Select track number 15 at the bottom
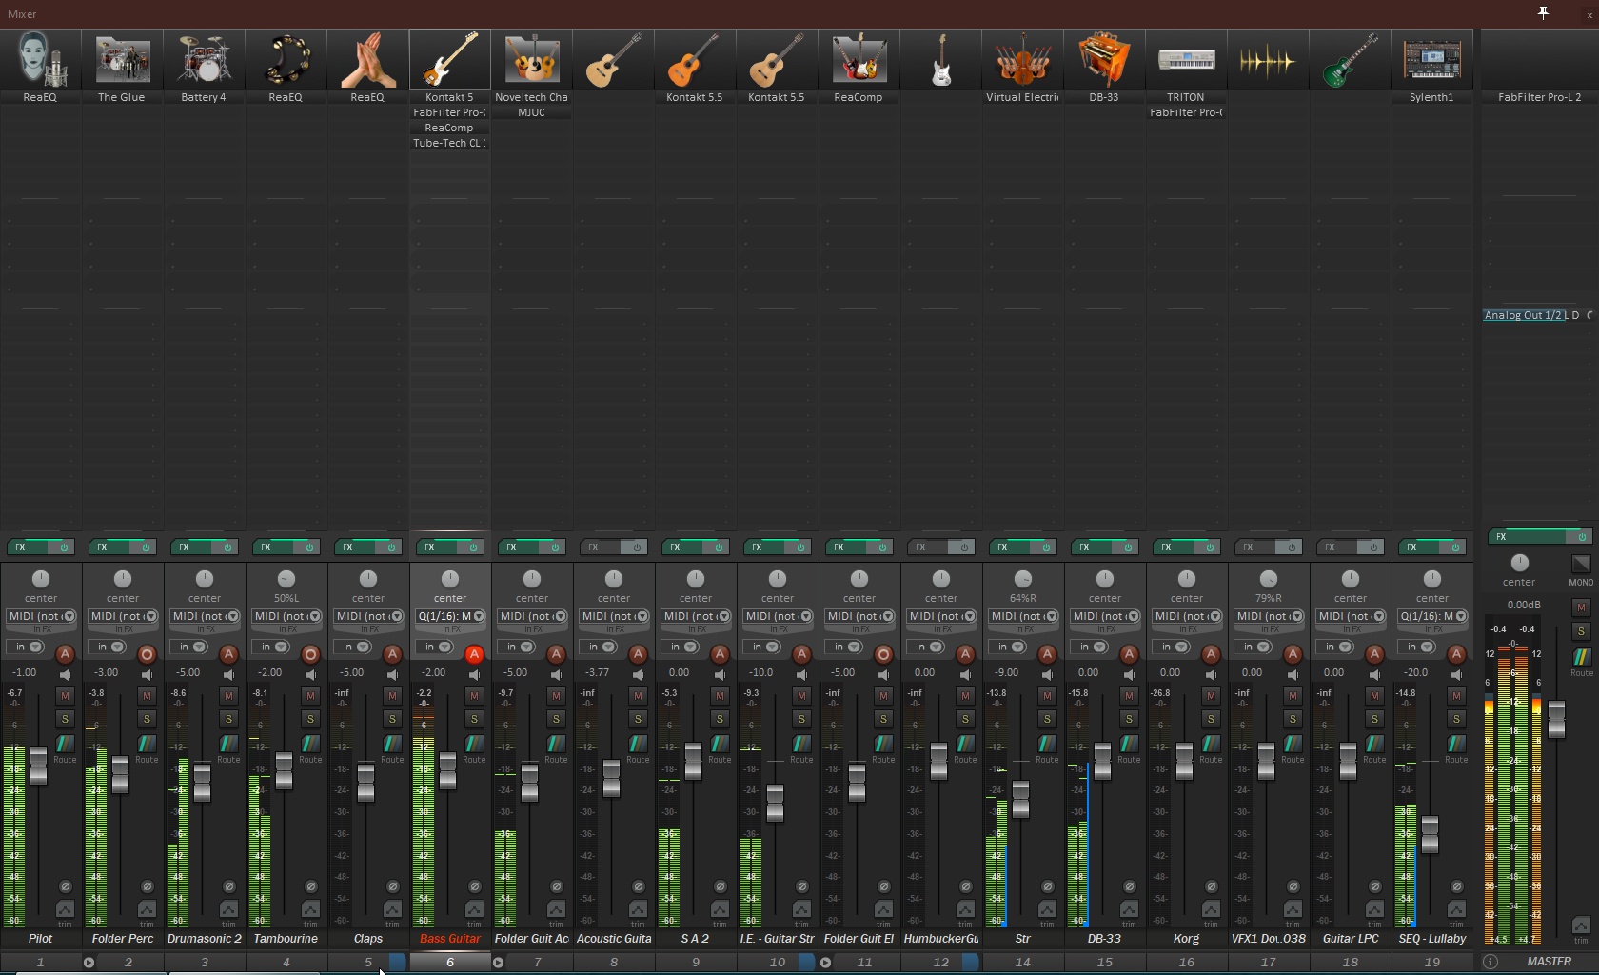This screenshot has height=975, width=1599. 1105,962
